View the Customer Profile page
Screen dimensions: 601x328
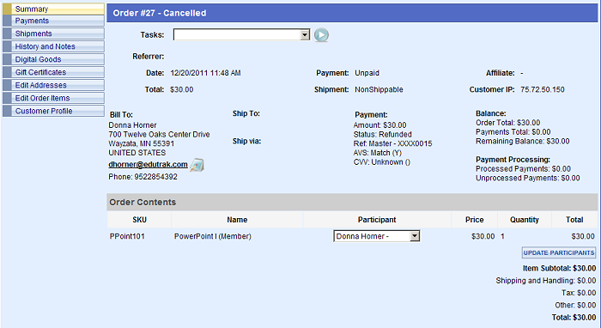click(53, 111)
